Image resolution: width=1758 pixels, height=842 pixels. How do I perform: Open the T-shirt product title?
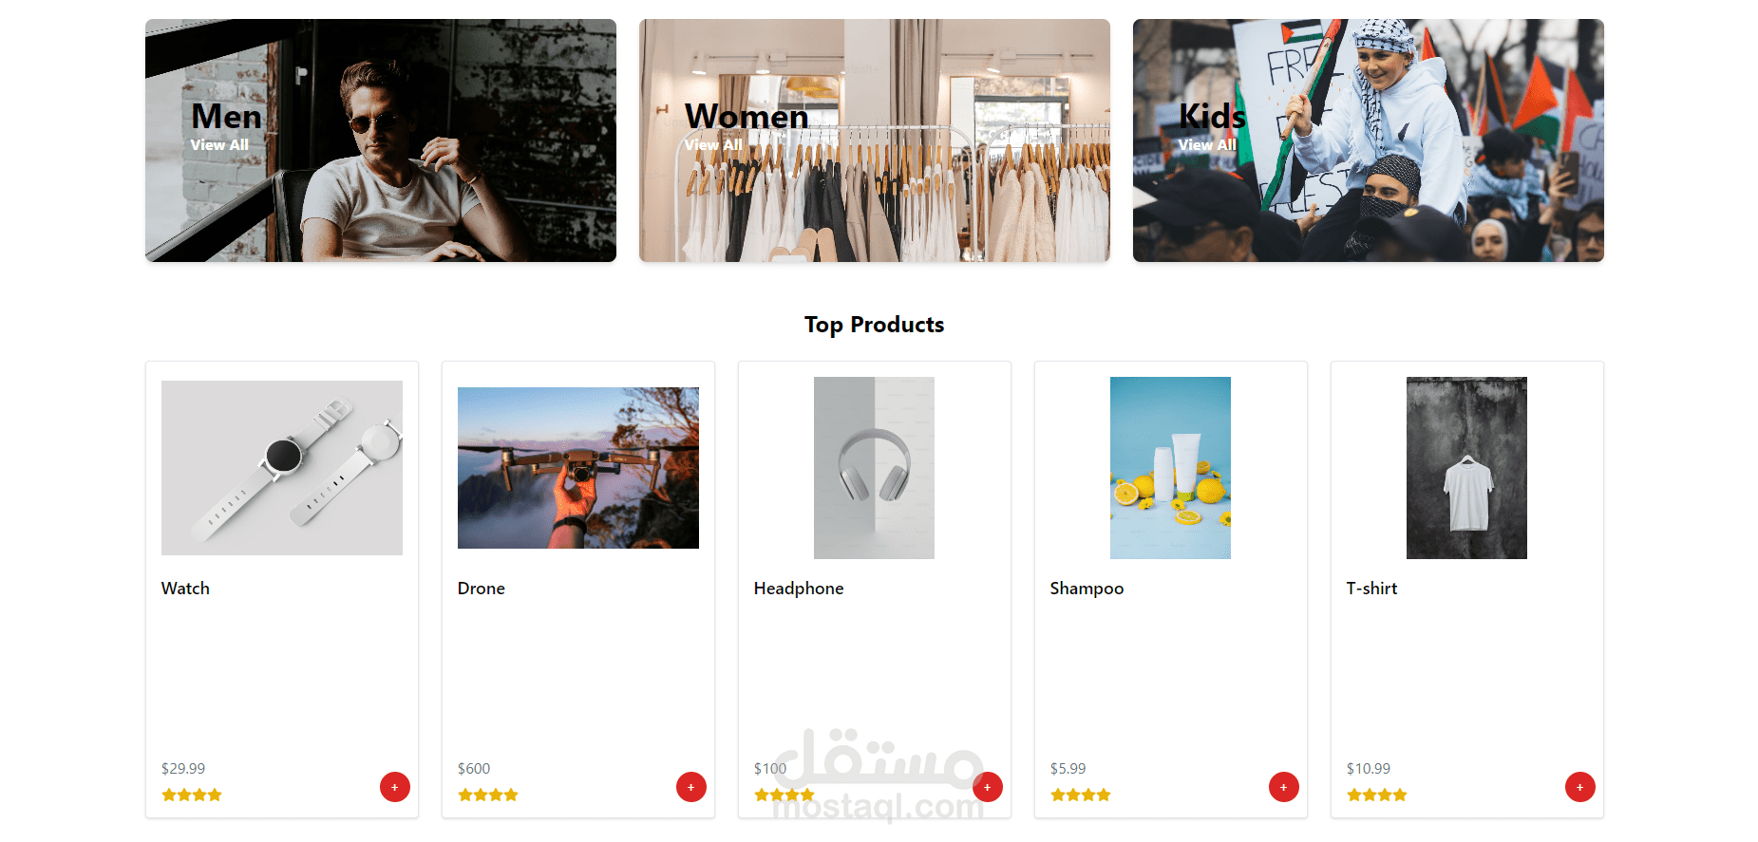click(x=1371, y=589)
